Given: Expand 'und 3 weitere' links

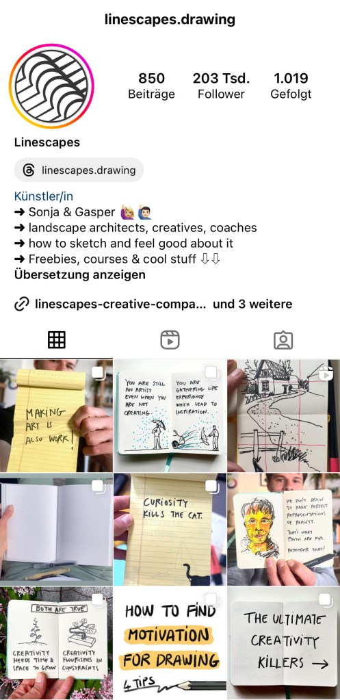Looking at the screenshot, I should point(252,304).
